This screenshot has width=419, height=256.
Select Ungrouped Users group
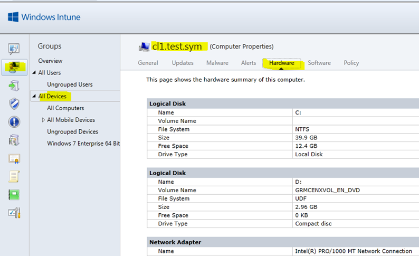pyautogui.click(x=70, y=84)
